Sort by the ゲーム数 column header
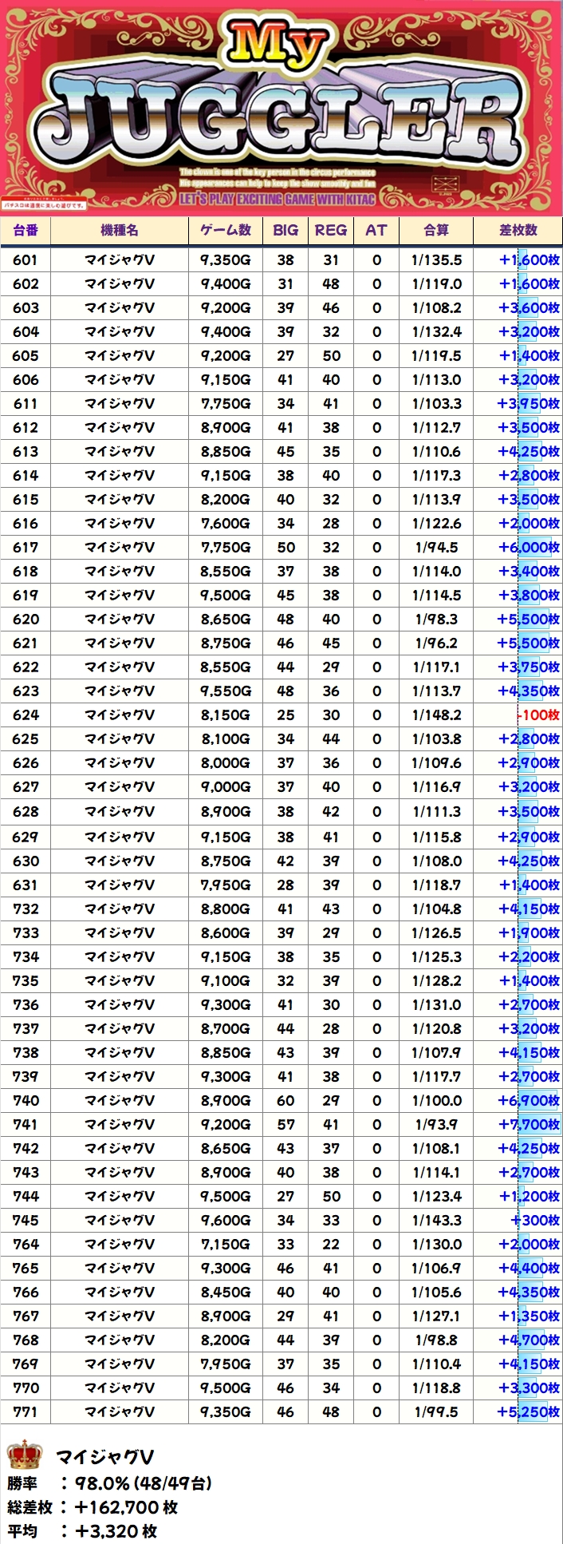The height and width of the screenshot is (1544, 563). pos(226,230)
